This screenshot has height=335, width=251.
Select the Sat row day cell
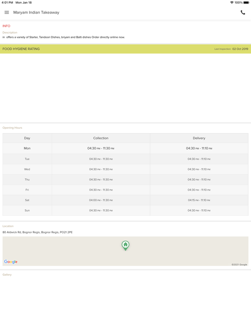click(x=27, y=200)
